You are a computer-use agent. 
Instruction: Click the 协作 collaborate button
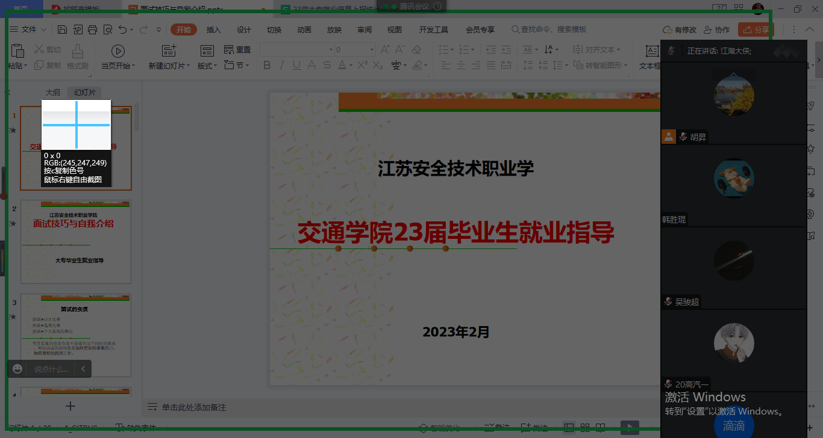[716, 29]
